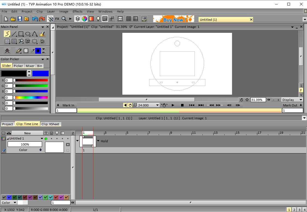Switch to the Mixer tab
The width and height of the screenshot is (307, 212).
pyautogui.click(x=30, y=66)
